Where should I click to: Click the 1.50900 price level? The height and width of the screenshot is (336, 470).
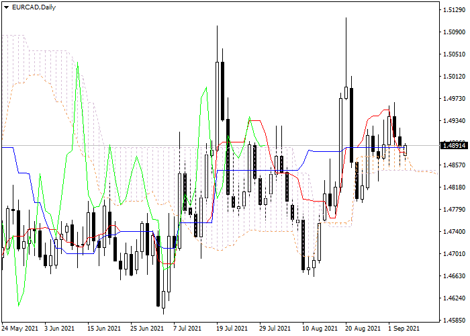pos(454,32)
